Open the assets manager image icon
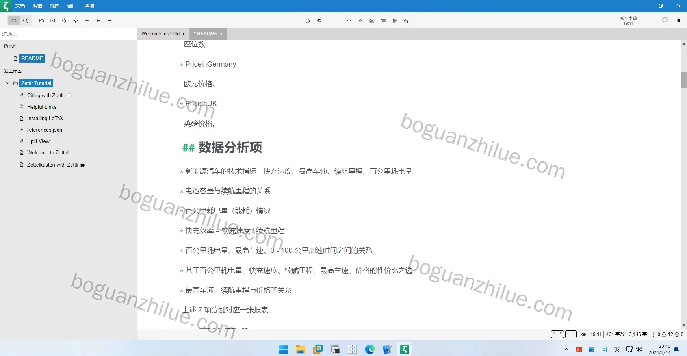 pyautogui.click(x=53, y=21)
